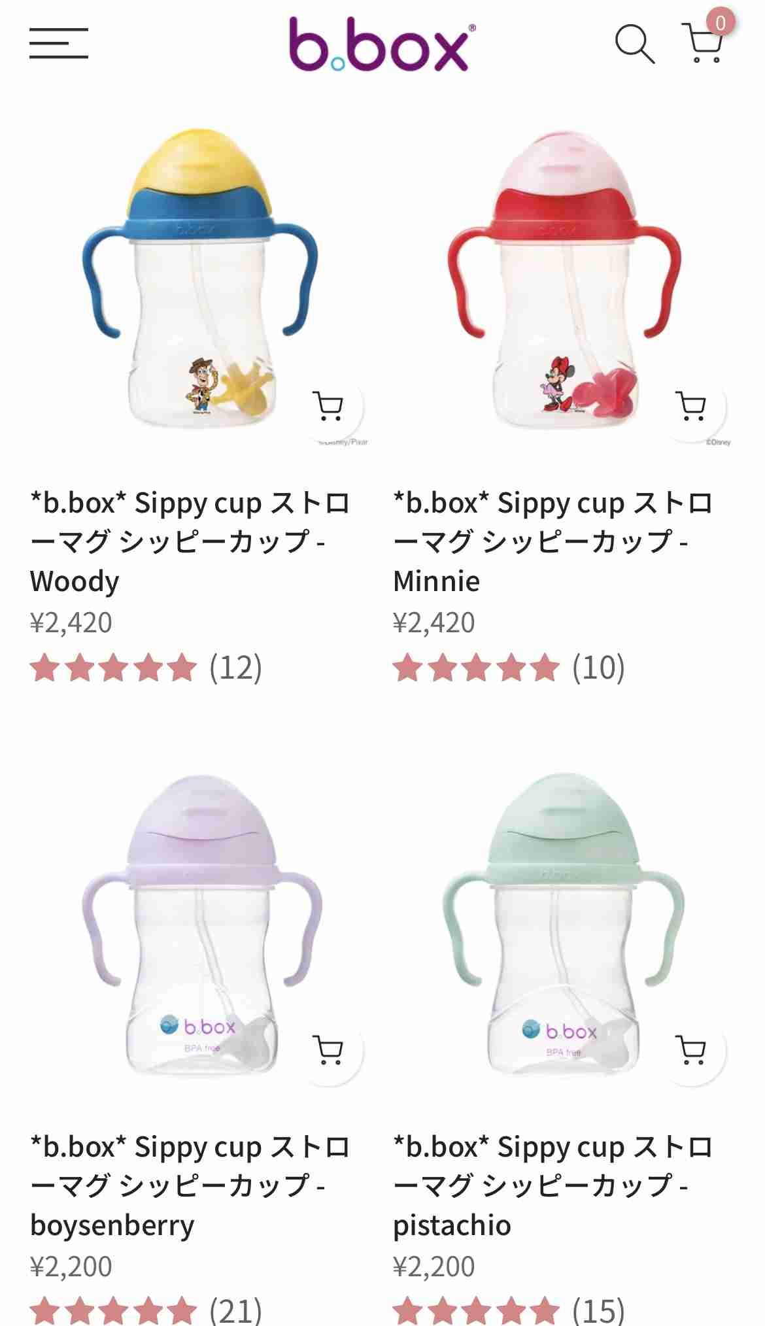The width and height of the screenshot is (765, 1326).
Task: Open the hamburger navigation menu
Action: [x=58, y=43]
